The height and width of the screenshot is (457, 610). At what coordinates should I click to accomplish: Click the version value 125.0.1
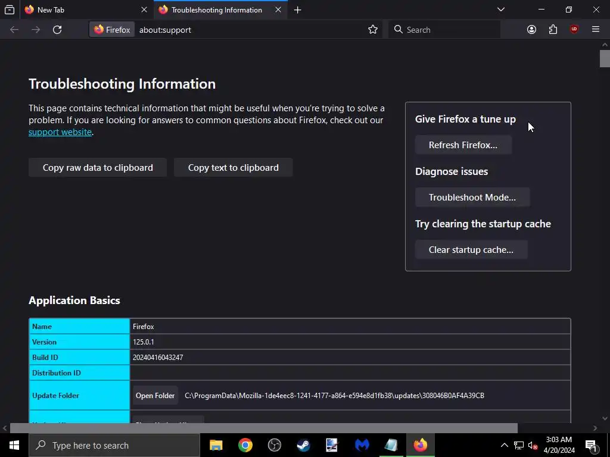(x=144, y=342)
